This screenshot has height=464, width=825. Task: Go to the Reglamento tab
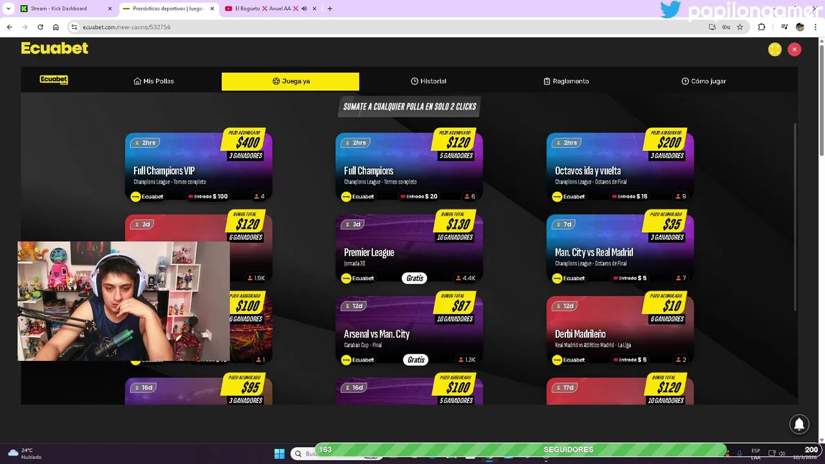566,81
